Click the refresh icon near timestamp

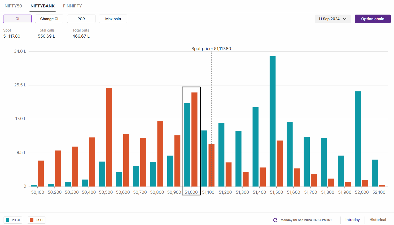(x=275, y=220)
